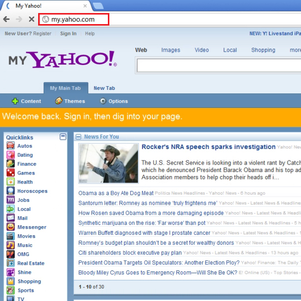Image resolution: width=301 pixels, height=301 pixels.
Task: Click the Games dice icon
Action: point(11,173)
